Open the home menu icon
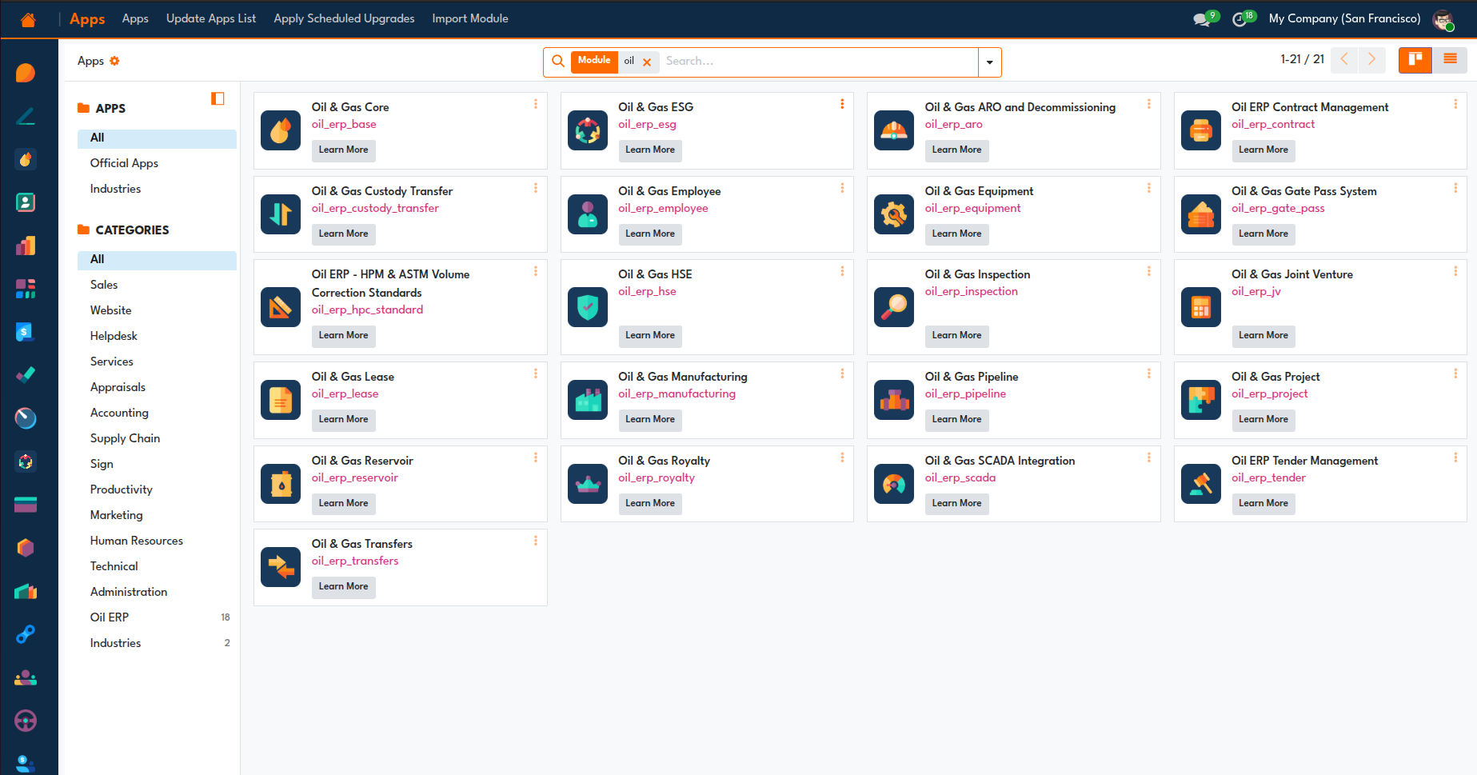The image size is (1477, 775). click(28, 19)
